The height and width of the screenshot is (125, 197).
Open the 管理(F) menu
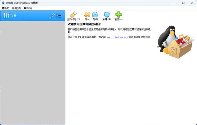pos(6,8)
